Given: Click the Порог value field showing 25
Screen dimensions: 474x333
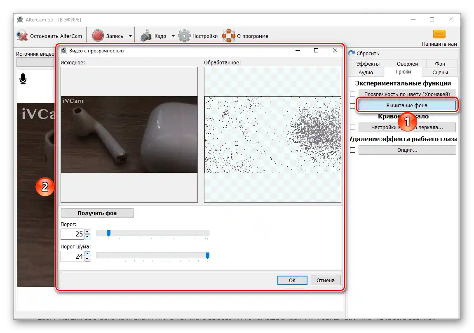Looking at the screenshot, I should tap(72, 234).
